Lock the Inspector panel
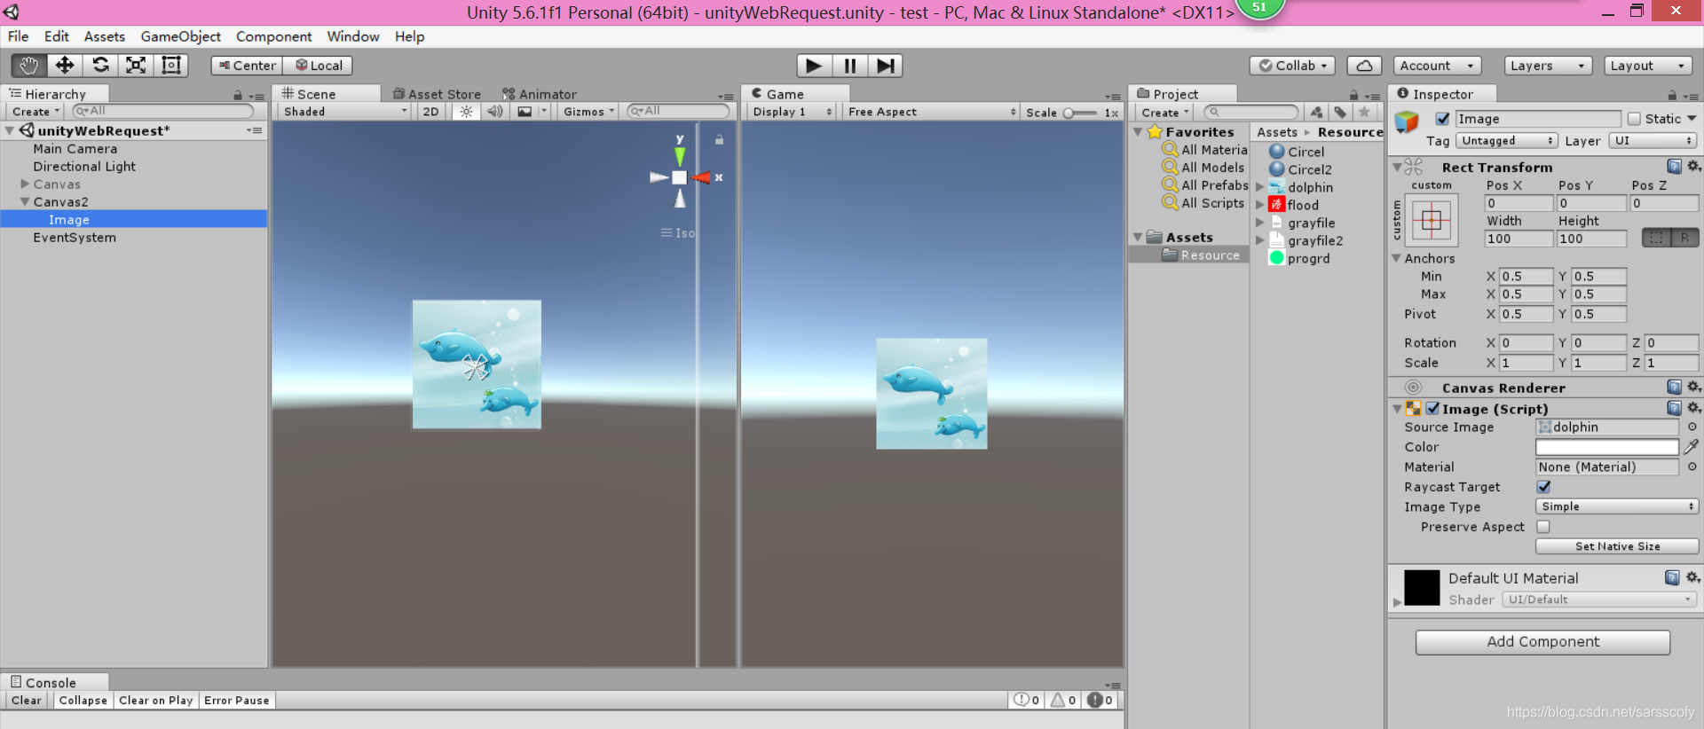 pos(1672,95)
